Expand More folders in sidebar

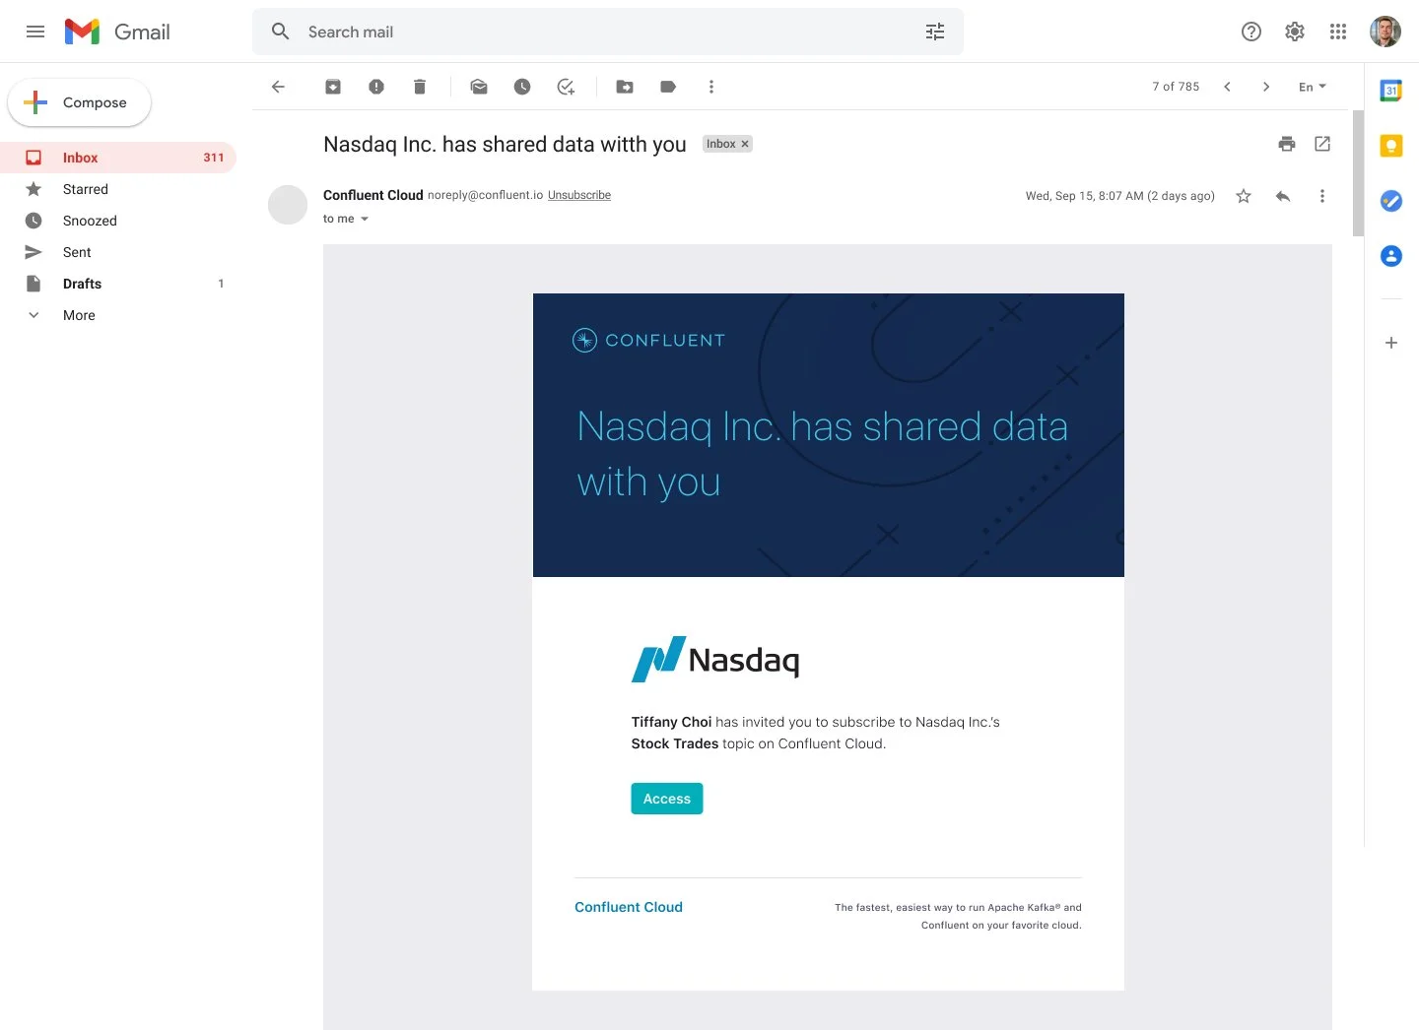point(79,315)
